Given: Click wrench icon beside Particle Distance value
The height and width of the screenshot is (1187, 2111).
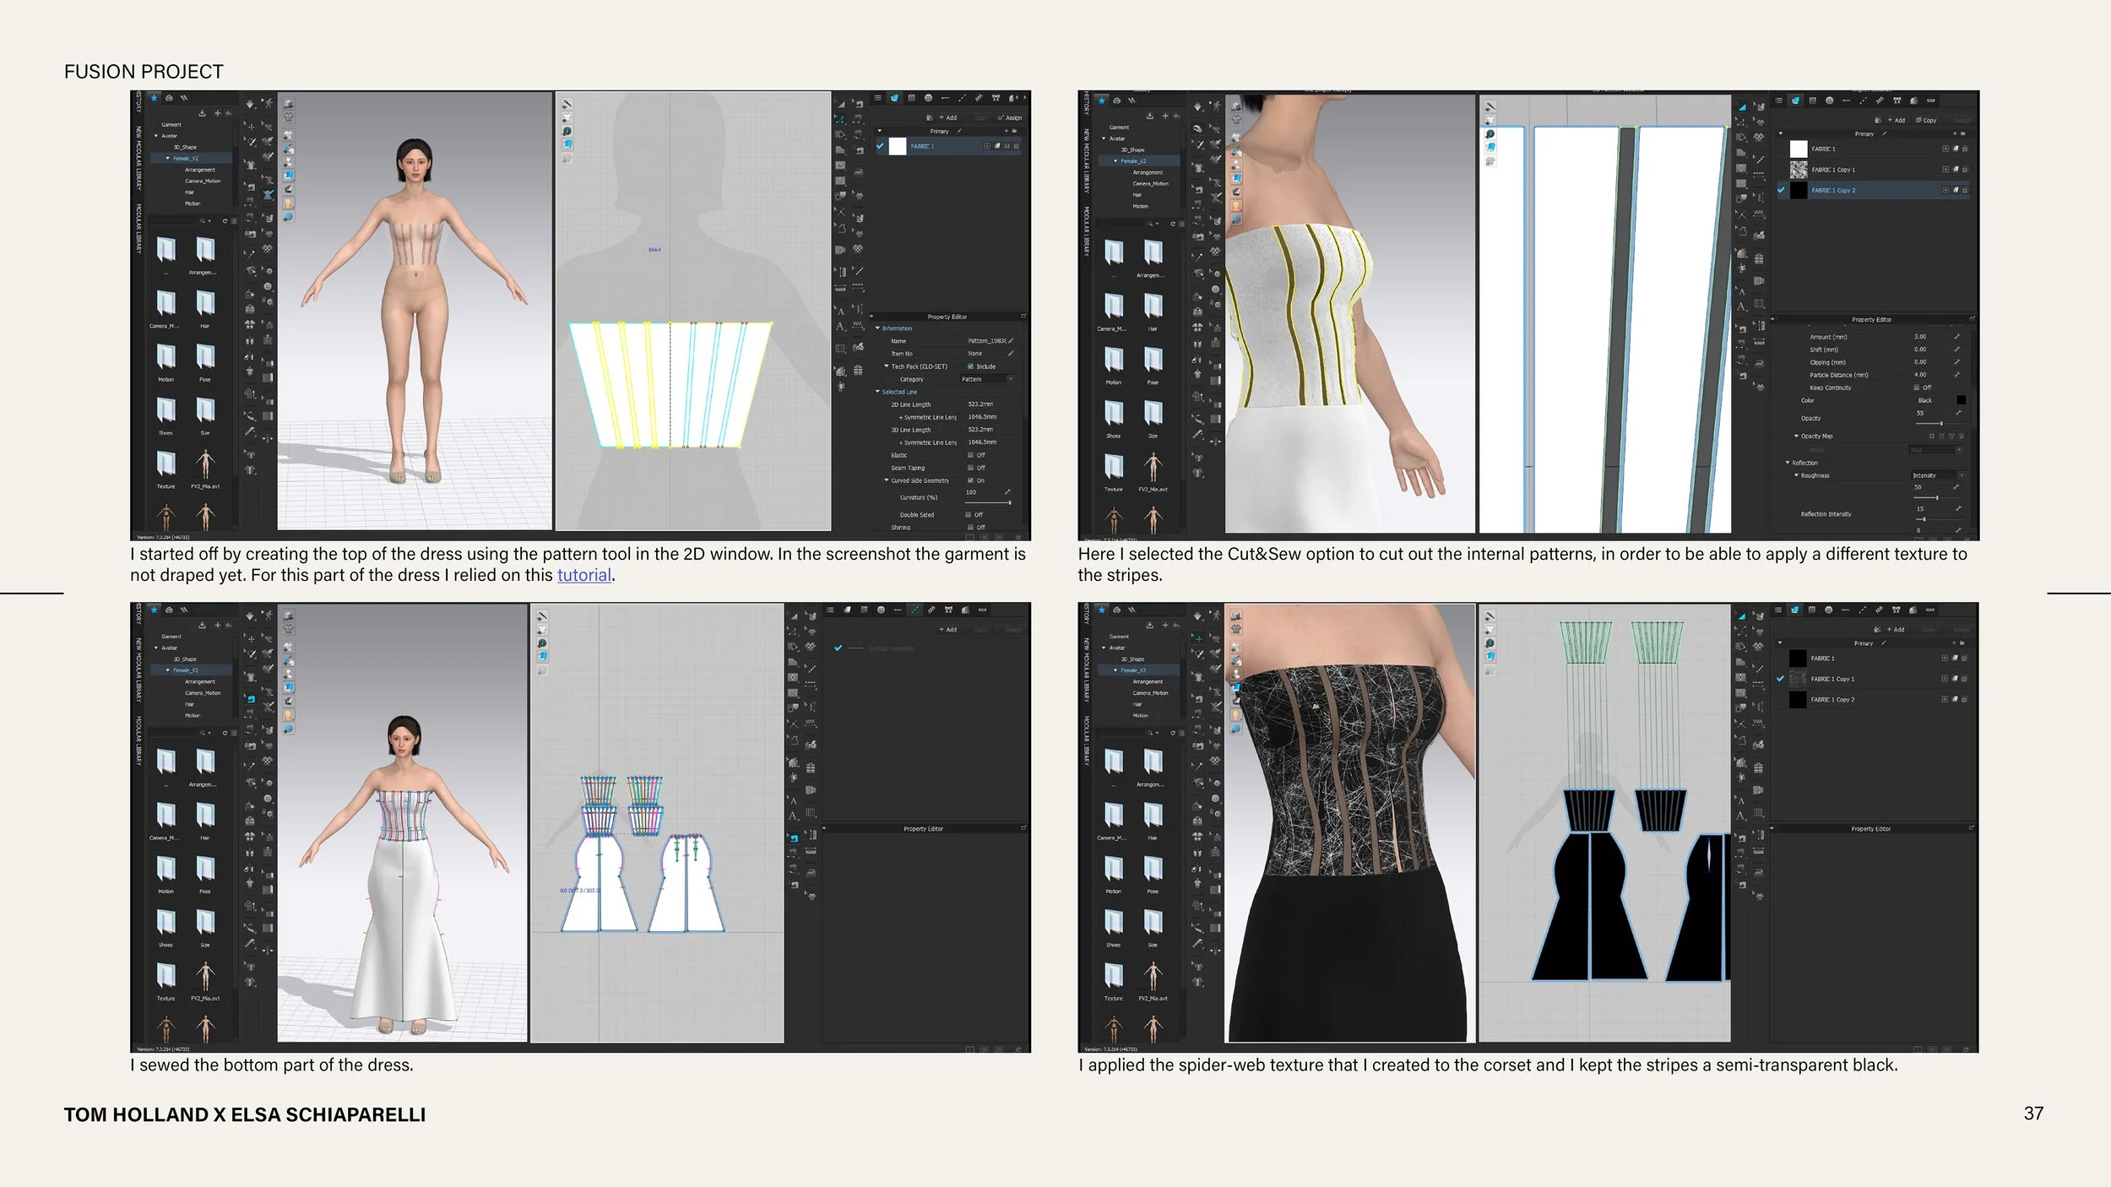Looking at the screenshot, I should click(x=1957, y=375).
